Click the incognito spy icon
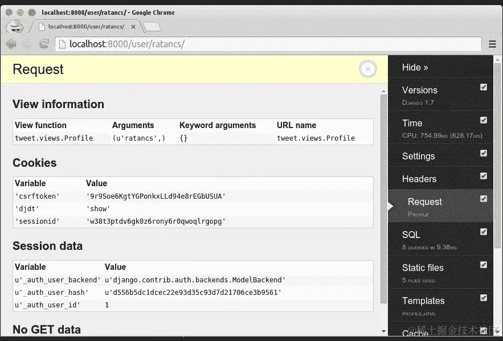 point(14,26)
